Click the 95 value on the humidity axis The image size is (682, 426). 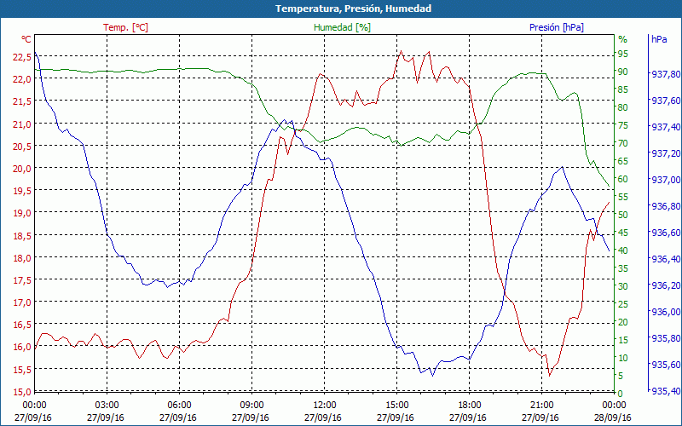pyautogui.click(x=623, y=54)
